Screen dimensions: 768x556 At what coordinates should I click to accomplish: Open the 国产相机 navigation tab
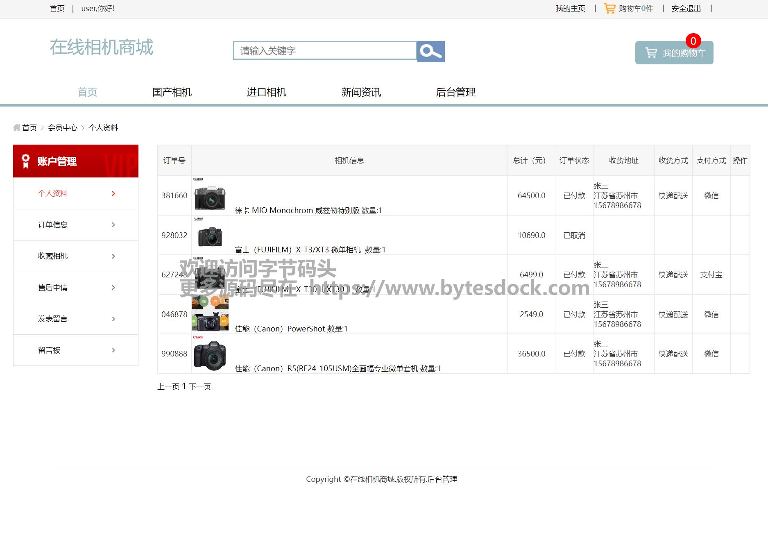[x=172, y=92]
